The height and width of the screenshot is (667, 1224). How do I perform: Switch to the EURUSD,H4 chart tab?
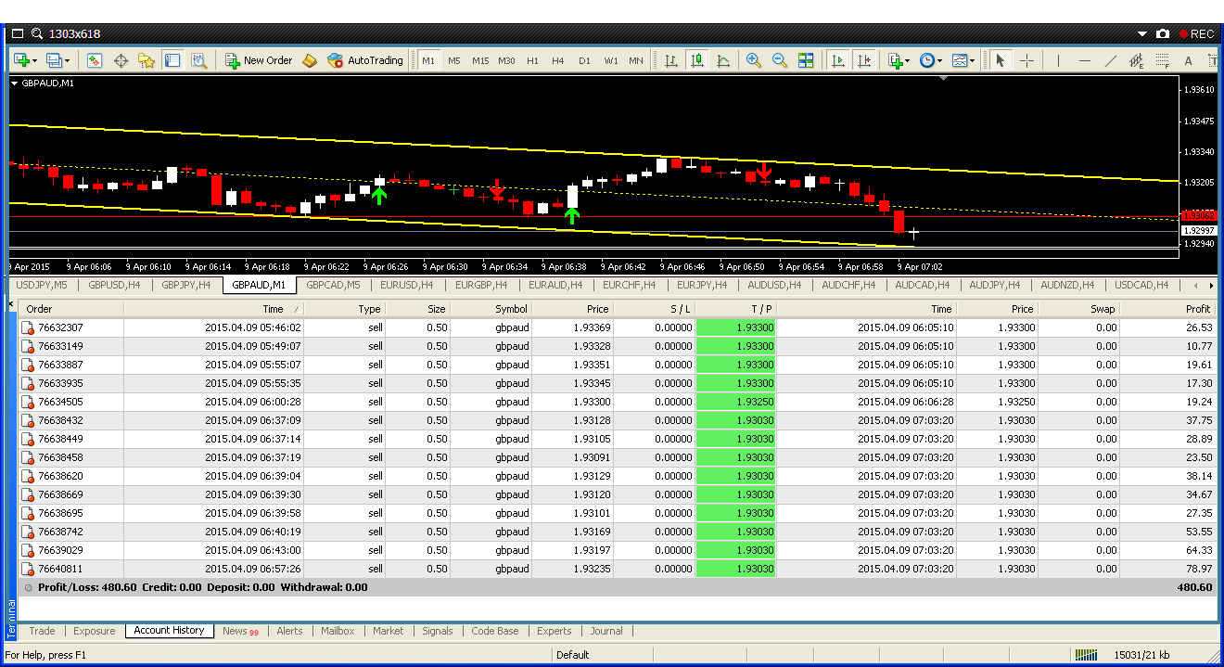(x=407, y=285)
